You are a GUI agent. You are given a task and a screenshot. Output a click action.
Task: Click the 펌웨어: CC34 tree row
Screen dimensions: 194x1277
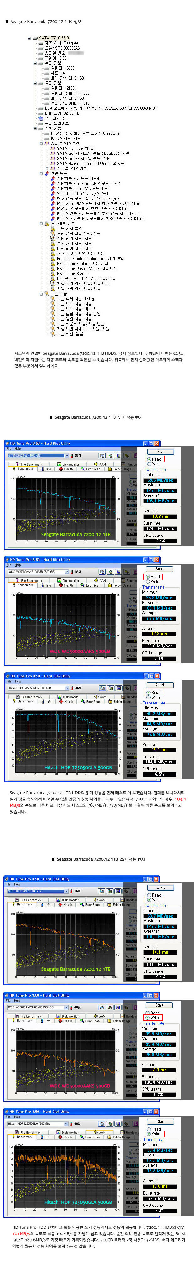coord(54,58)
